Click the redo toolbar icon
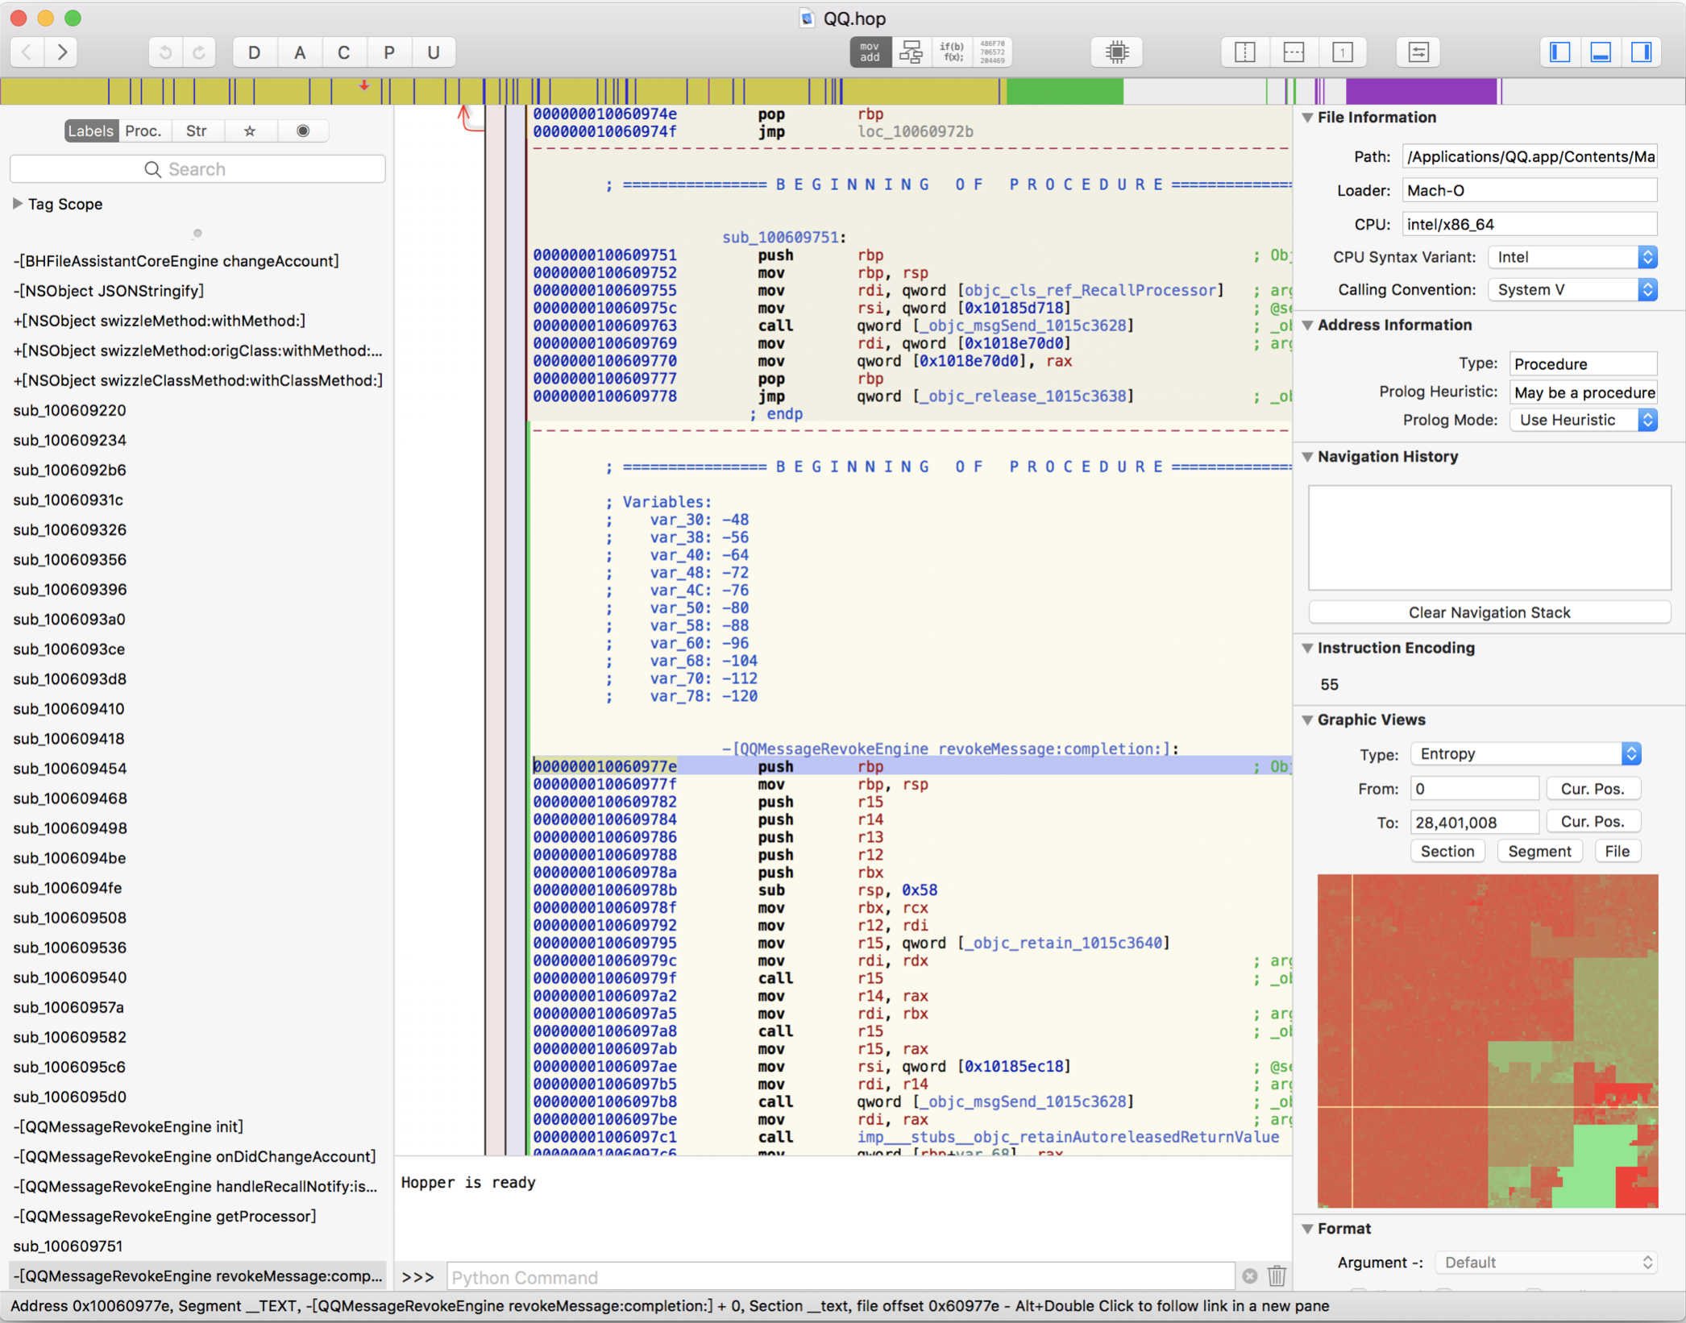 click(199, 52)
